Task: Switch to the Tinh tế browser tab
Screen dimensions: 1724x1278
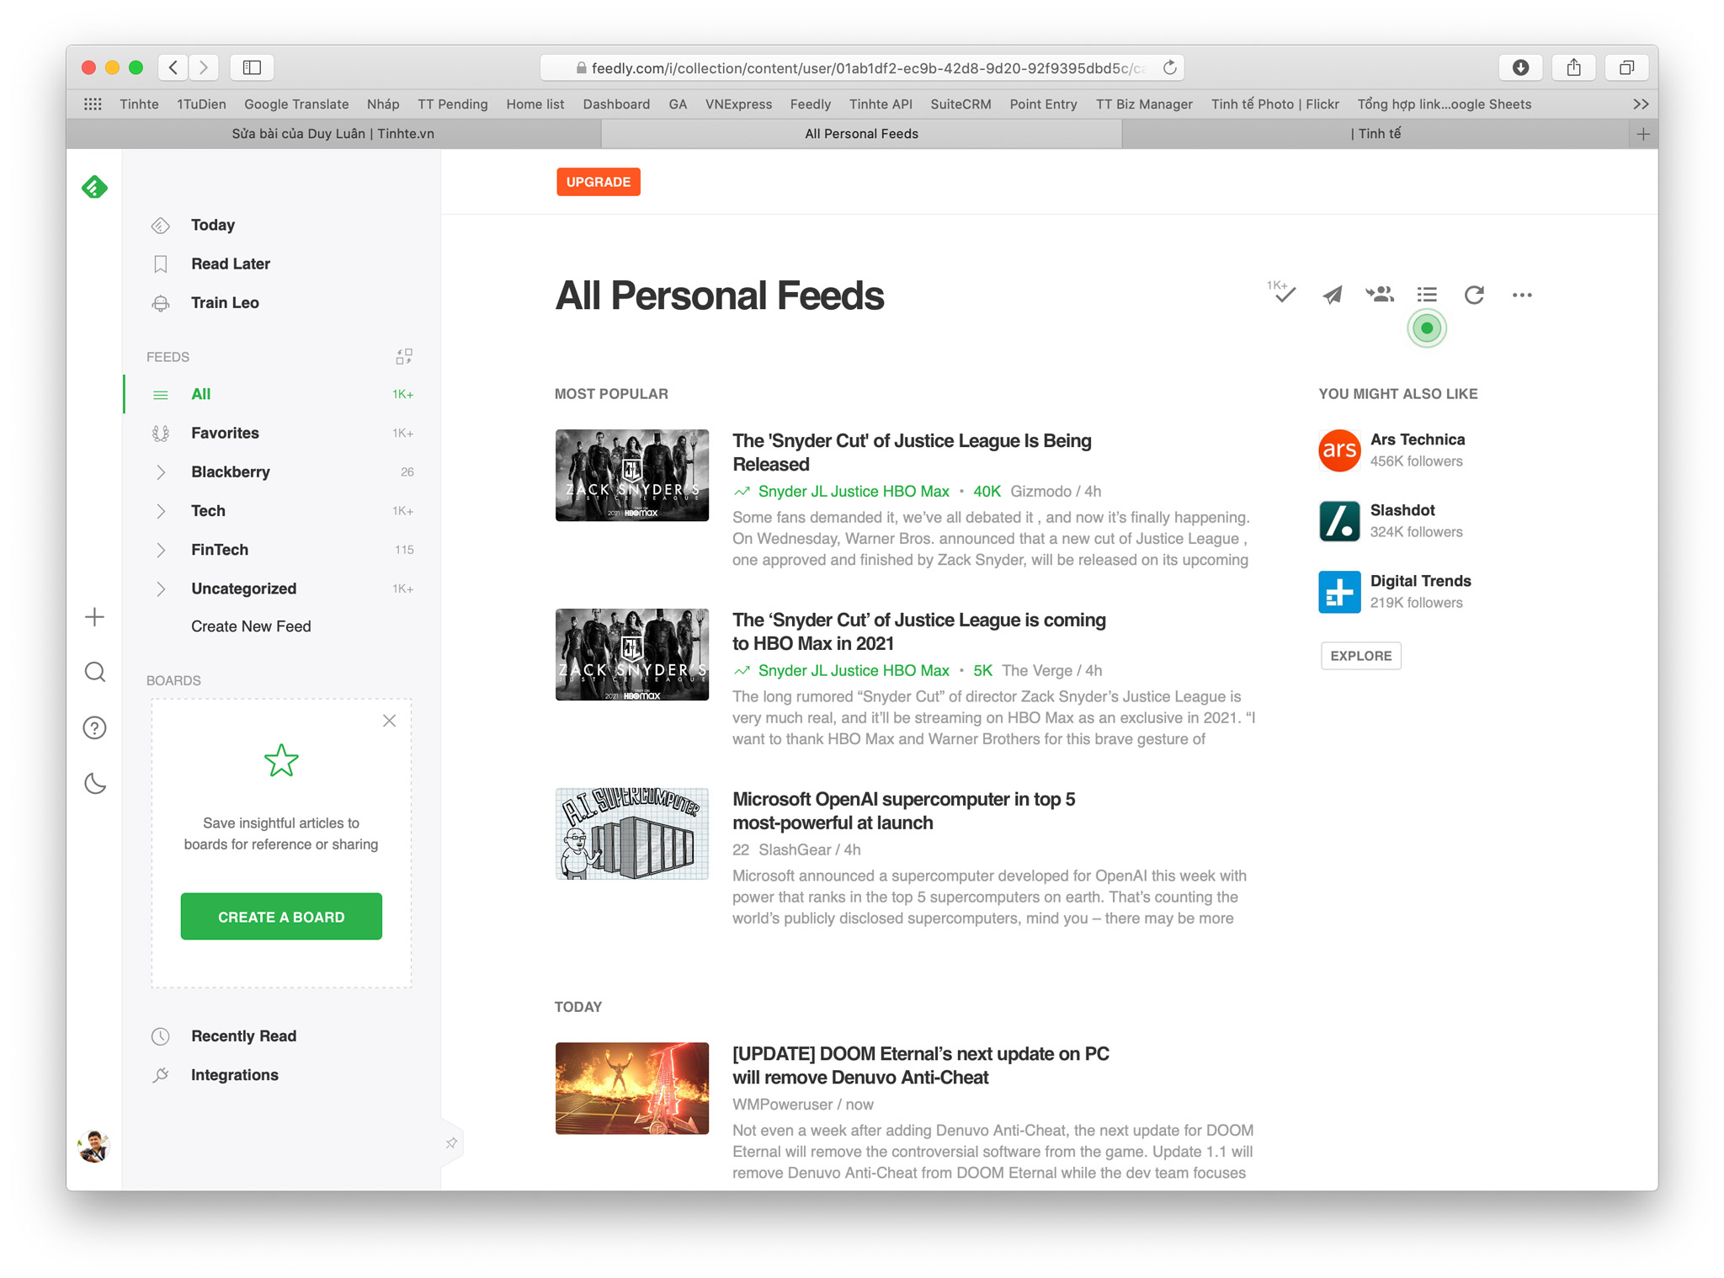Action: pyautogui.click(x=1375, y=134)
